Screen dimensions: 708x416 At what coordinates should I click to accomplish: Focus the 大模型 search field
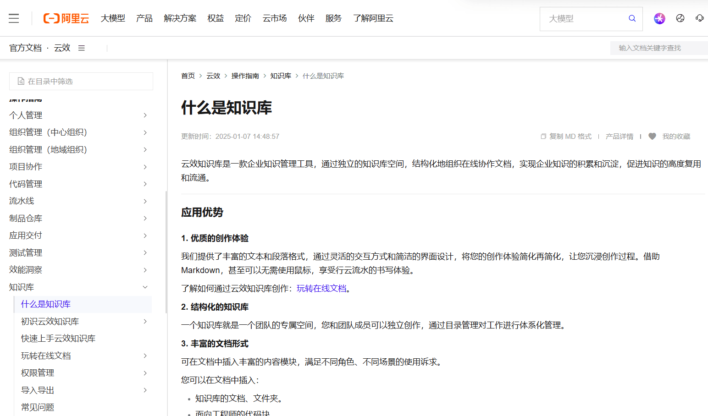pyautogui.click(x=591, y=19)
